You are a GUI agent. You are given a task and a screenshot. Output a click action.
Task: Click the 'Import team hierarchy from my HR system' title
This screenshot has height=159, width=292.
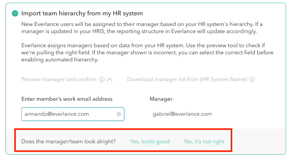[x=82, y=14]
